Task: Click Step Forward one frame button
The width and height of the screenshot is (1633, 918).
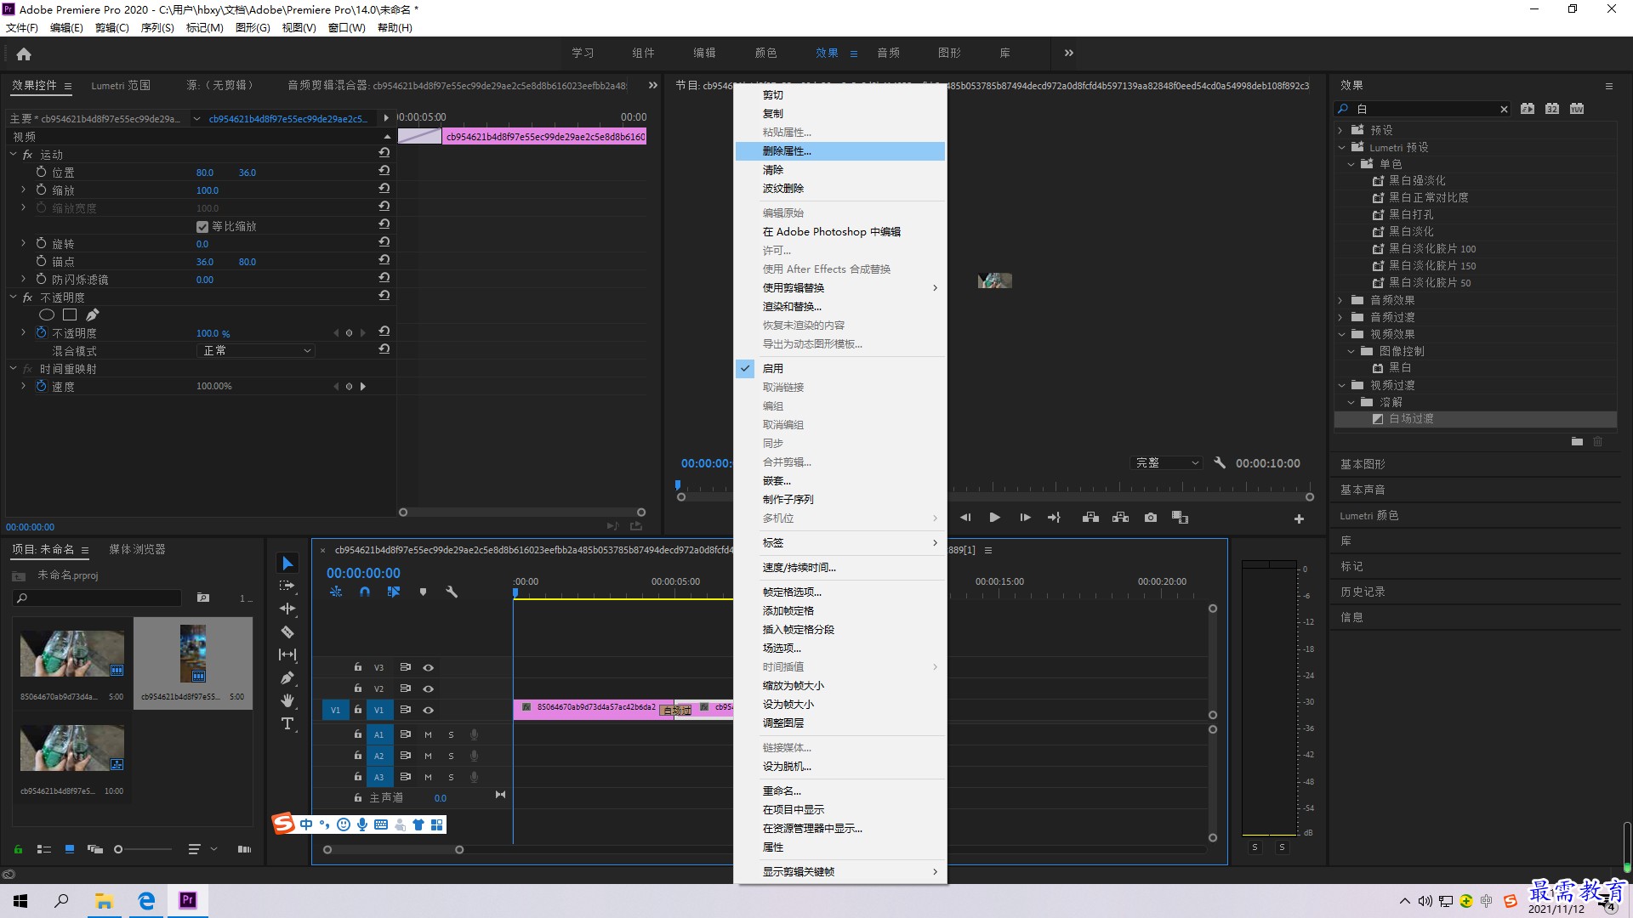Action: tap(1025, 518)
